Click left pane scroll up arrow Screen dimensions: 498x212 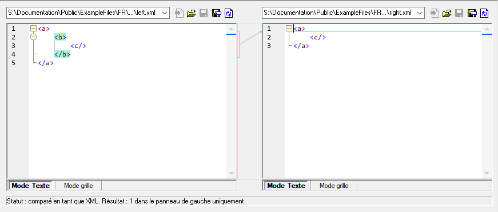click(231, 29)
